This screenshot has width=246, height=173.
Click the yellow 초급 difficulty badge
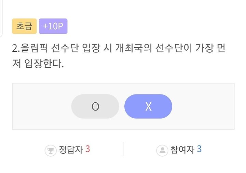pyautogui.click(x=24, y=26)
